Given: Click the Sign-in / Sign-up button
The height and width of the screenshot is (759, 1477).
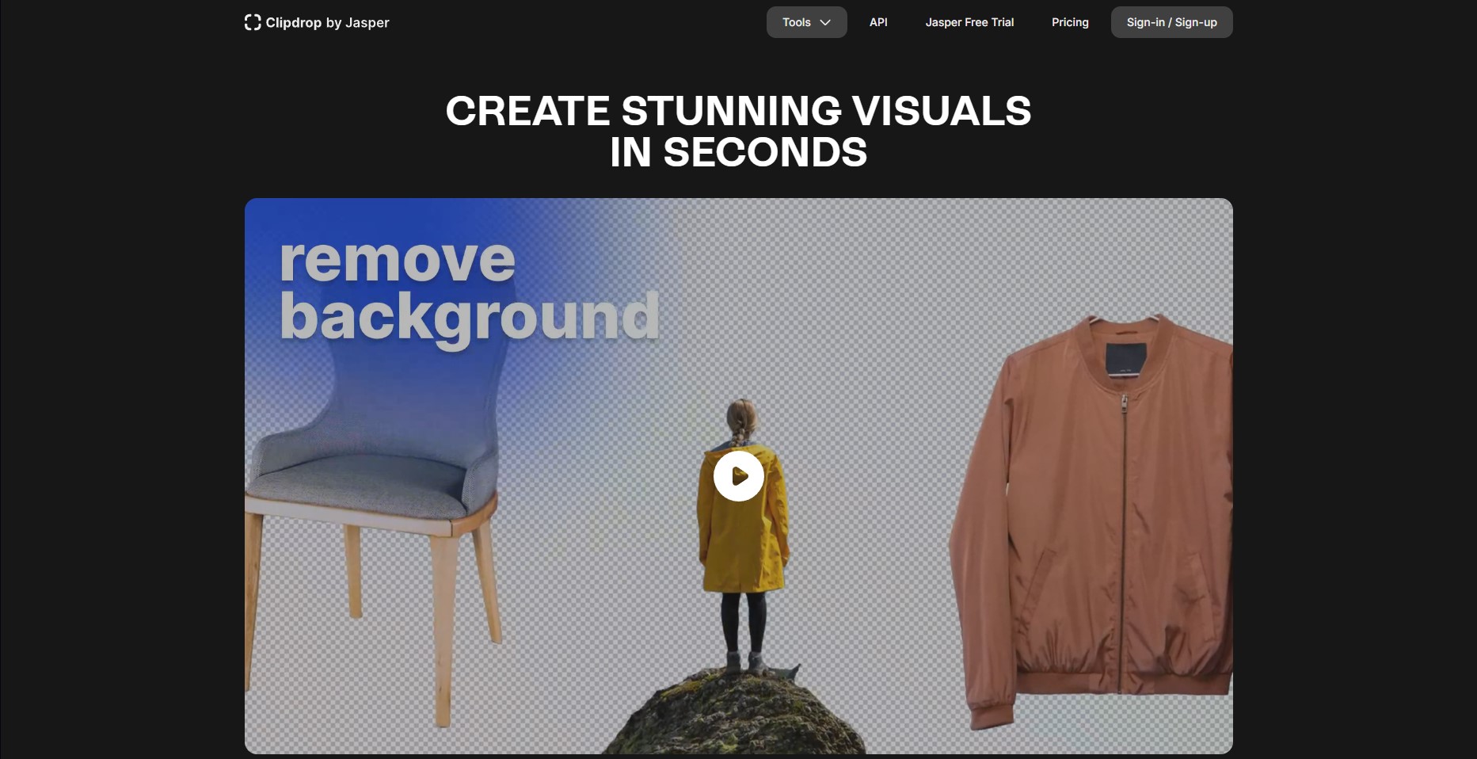Looking at the screenshot, I should [1171, 22].
